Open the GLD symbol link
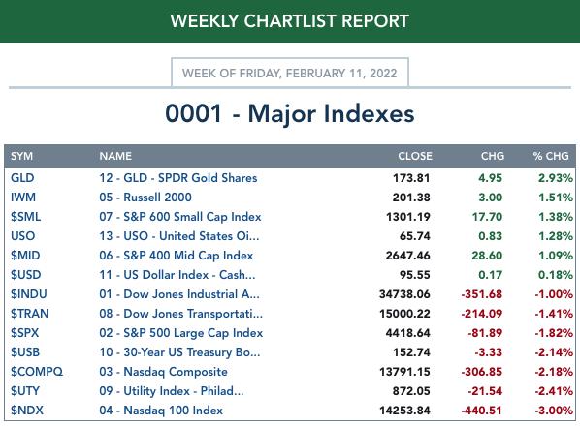Screen dimensions: 580x426 point(22,178)
